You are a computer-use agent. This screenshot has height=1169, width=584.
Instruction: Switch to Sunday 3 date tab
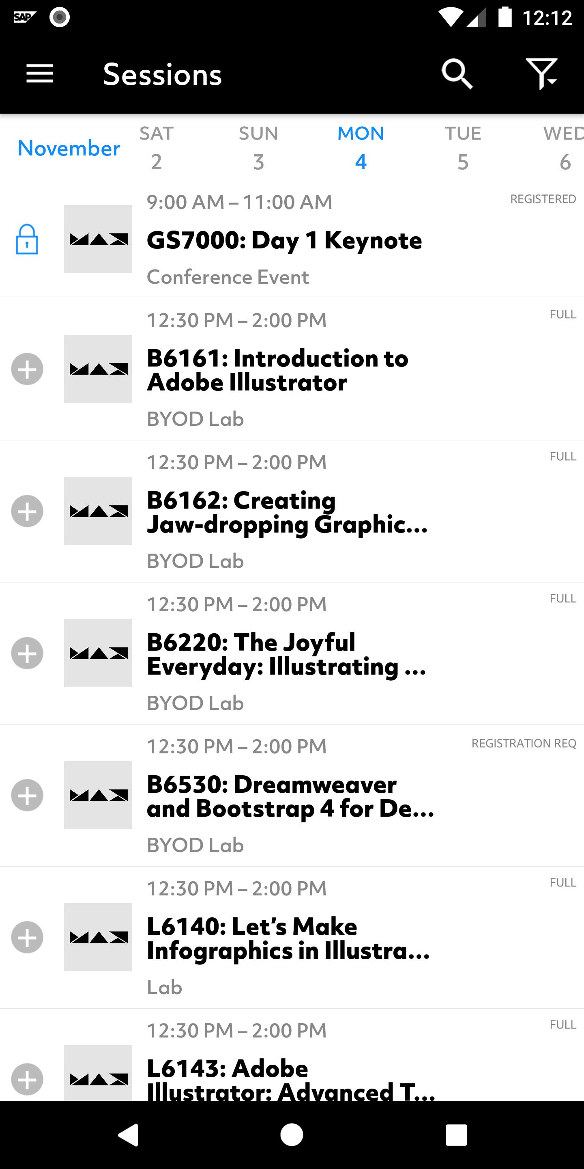coord(258,148)
